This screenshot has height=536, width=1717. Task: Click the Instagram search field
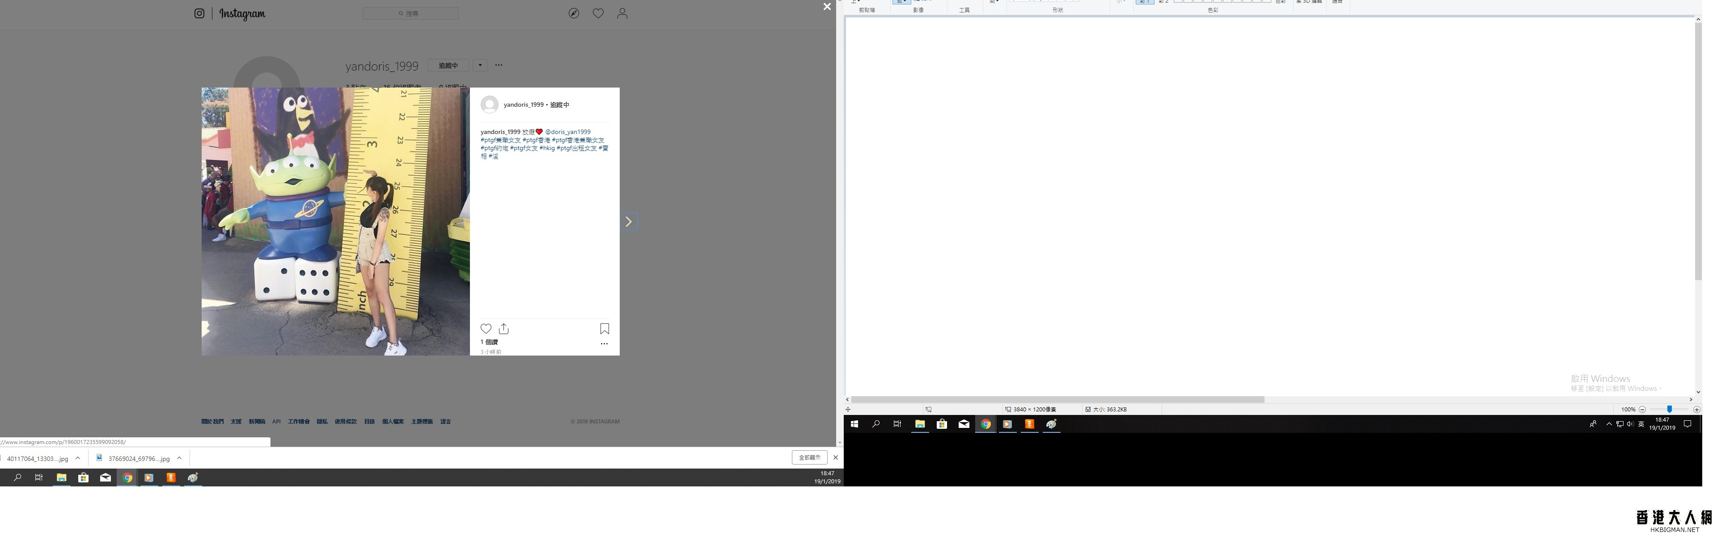pyautogui.click(x=410, y=13)
